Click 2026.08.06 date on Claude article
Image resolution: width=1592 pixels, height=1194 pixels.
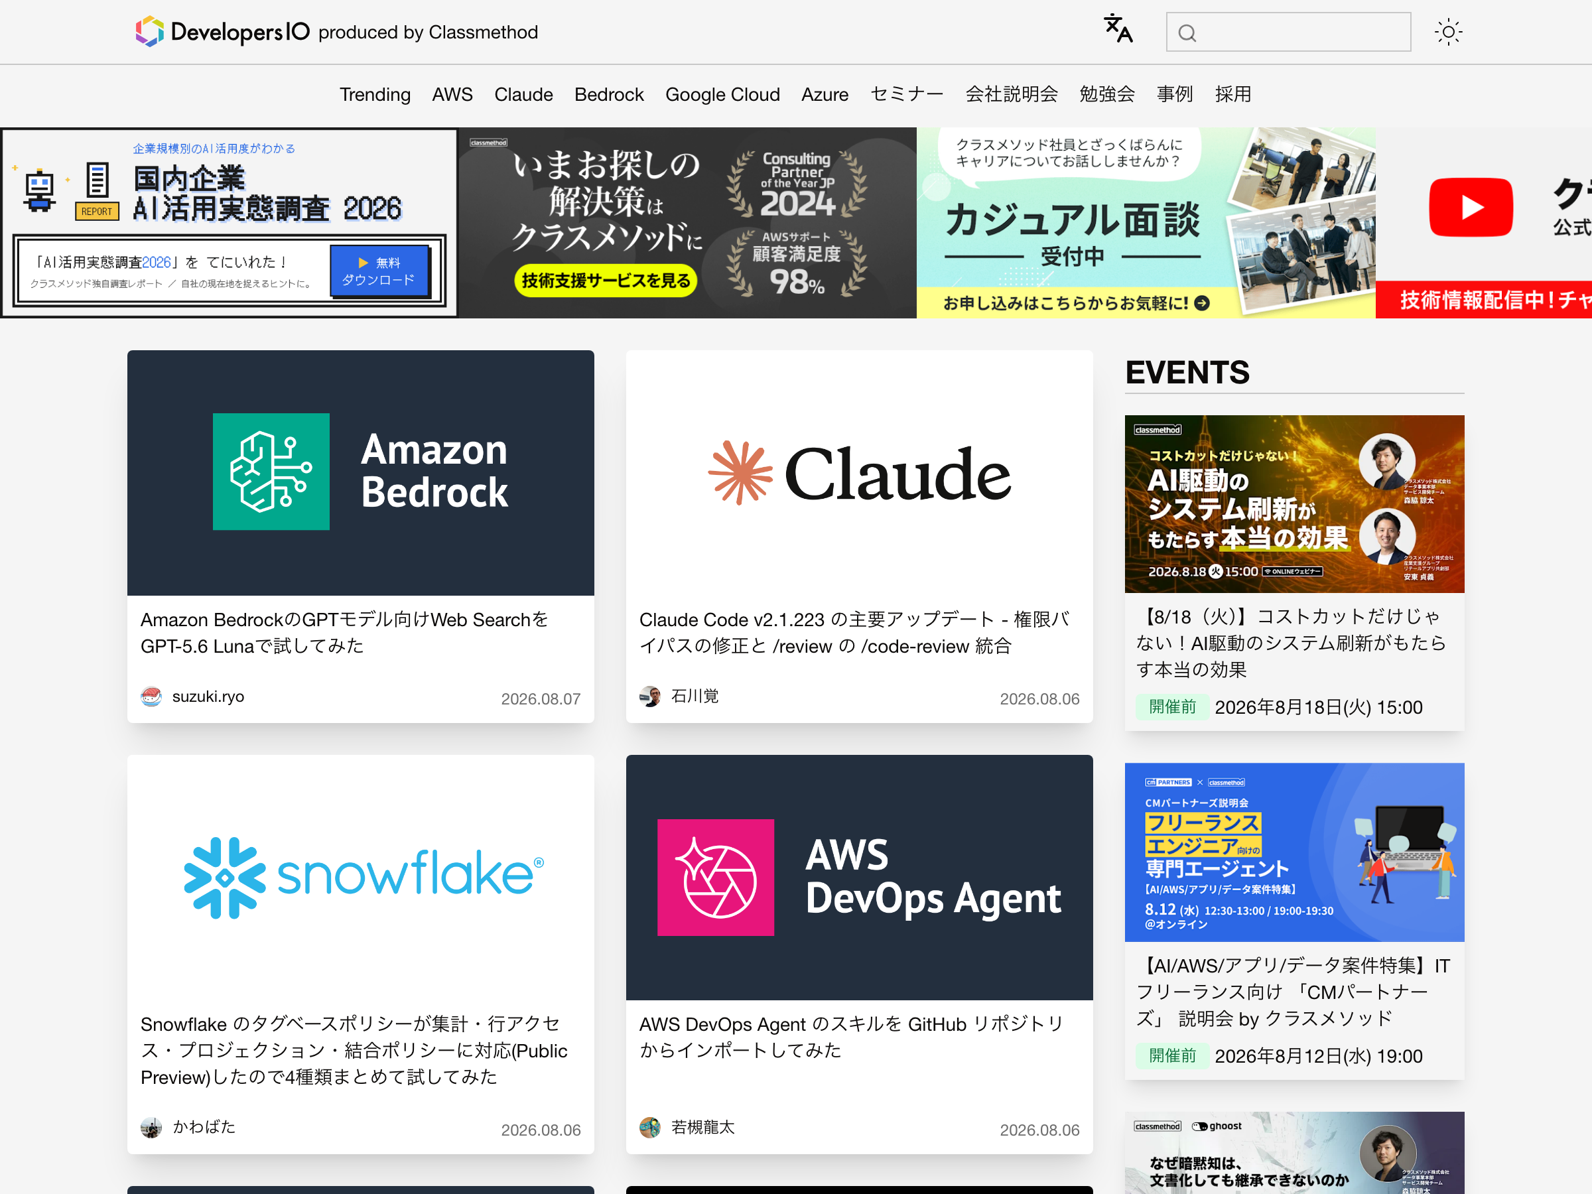coord(1039,699)
